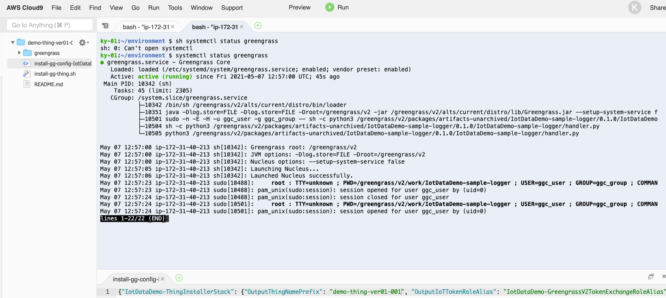Open the Find menu

point(95,8)
